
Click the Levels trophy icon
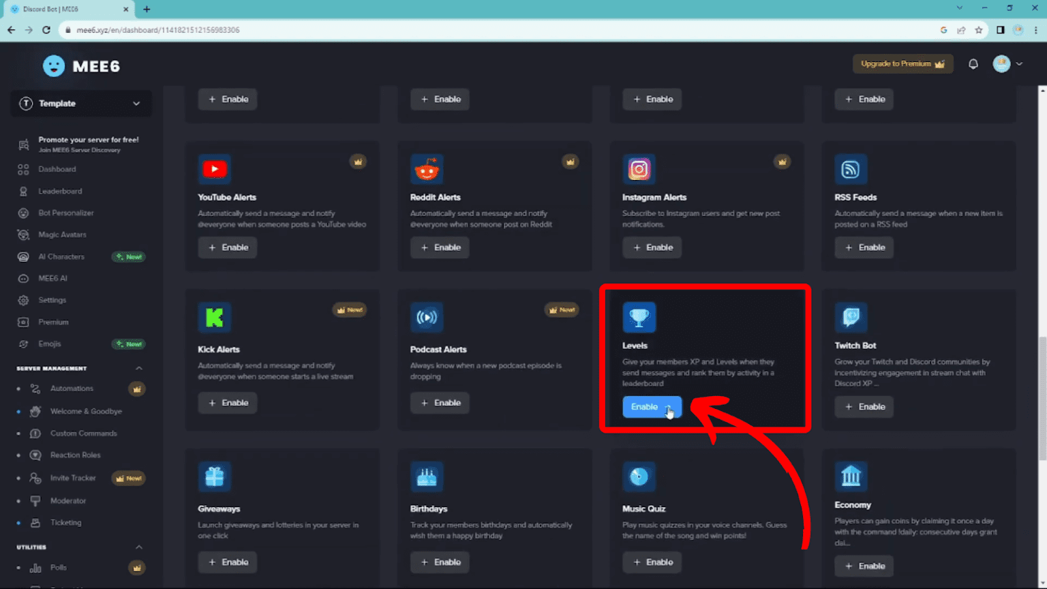click(639, 317)
